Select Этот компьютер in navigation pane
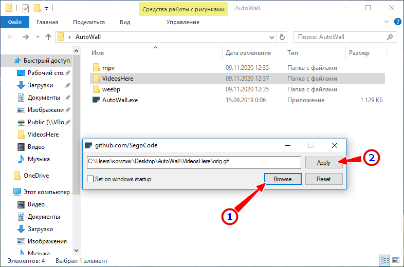Viewport: 404px width, 267px height. tap(47, 192)
